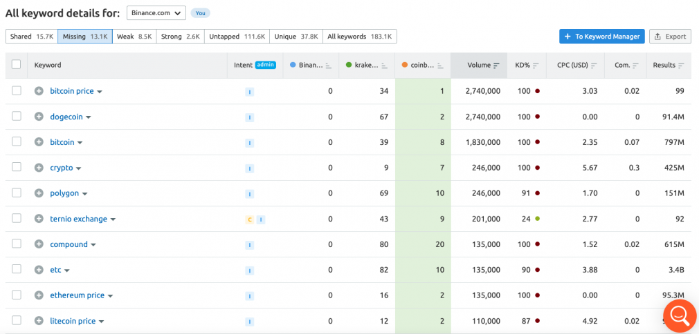
Task: Tick the compound row checkbox
Action: coord(17,244)
